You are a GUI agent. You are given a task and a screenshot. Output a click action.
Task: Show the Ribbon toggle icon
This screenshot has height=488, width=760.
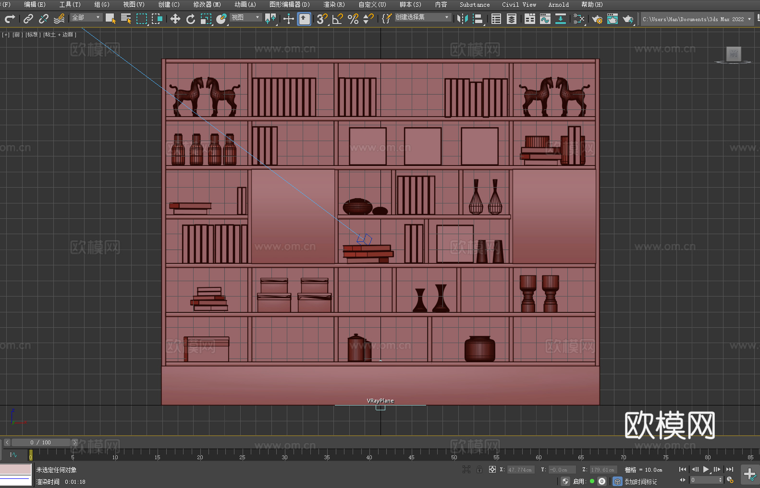click(x=530, y=19)
